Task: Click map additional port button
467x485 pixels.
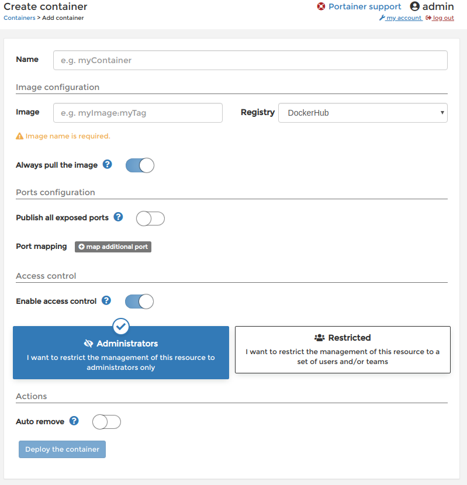Action: point(113,247)
